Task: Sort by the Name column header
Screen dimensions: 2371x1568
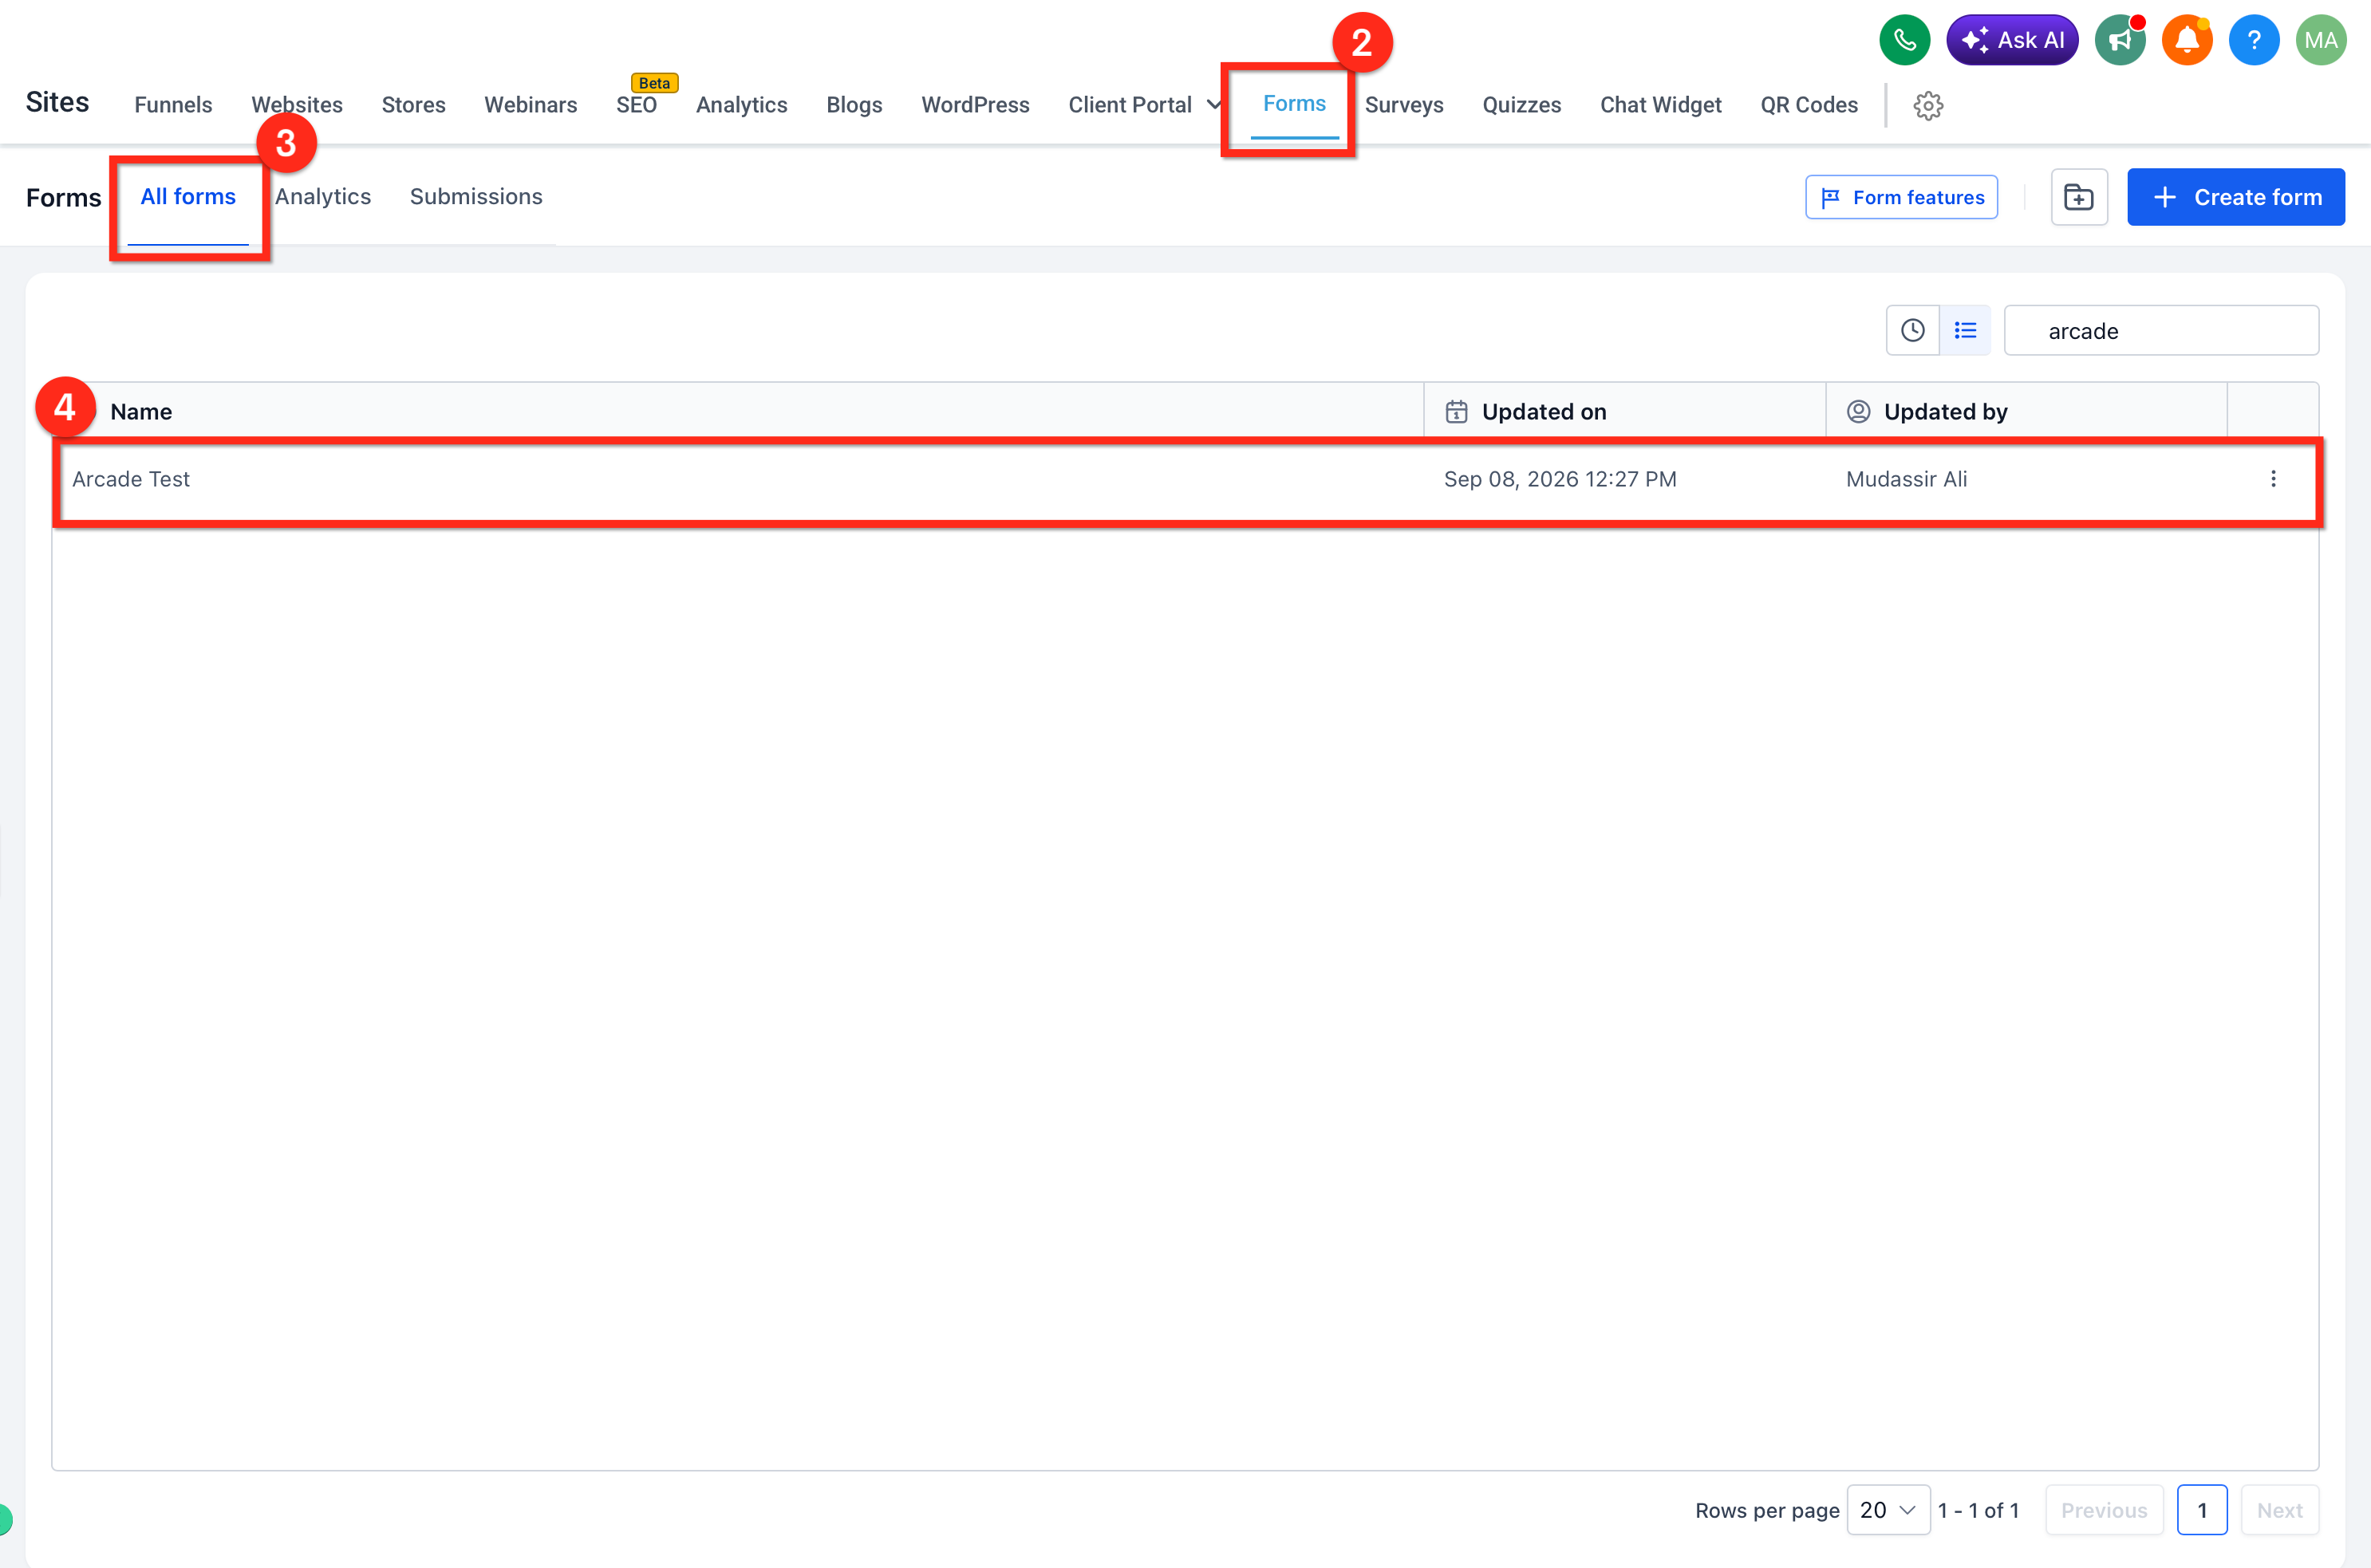Action: click(x=141, y=412)
